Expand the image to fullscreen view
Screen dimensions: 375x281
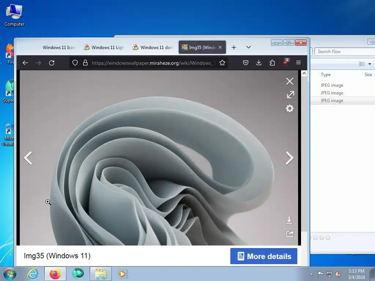click(290, 95)
